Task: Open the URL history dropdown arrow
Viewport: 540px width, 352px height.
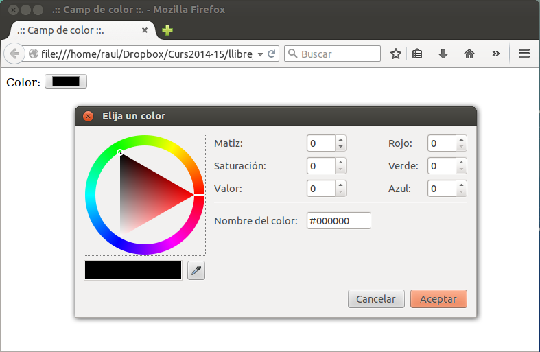Action: (260, 54)
